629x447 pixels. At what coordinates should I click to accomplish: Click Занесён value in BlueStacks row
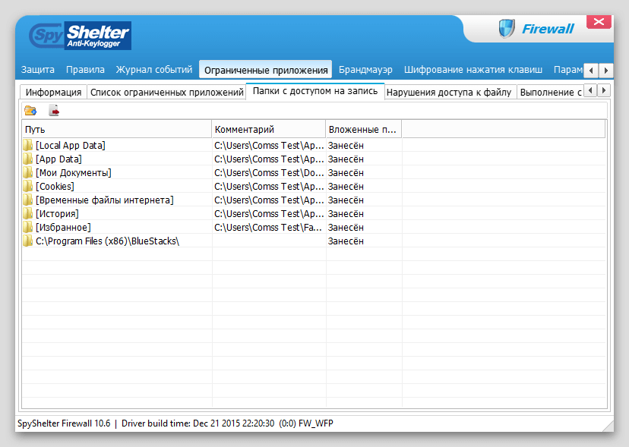pyautogui.click(x=346, y=241)
